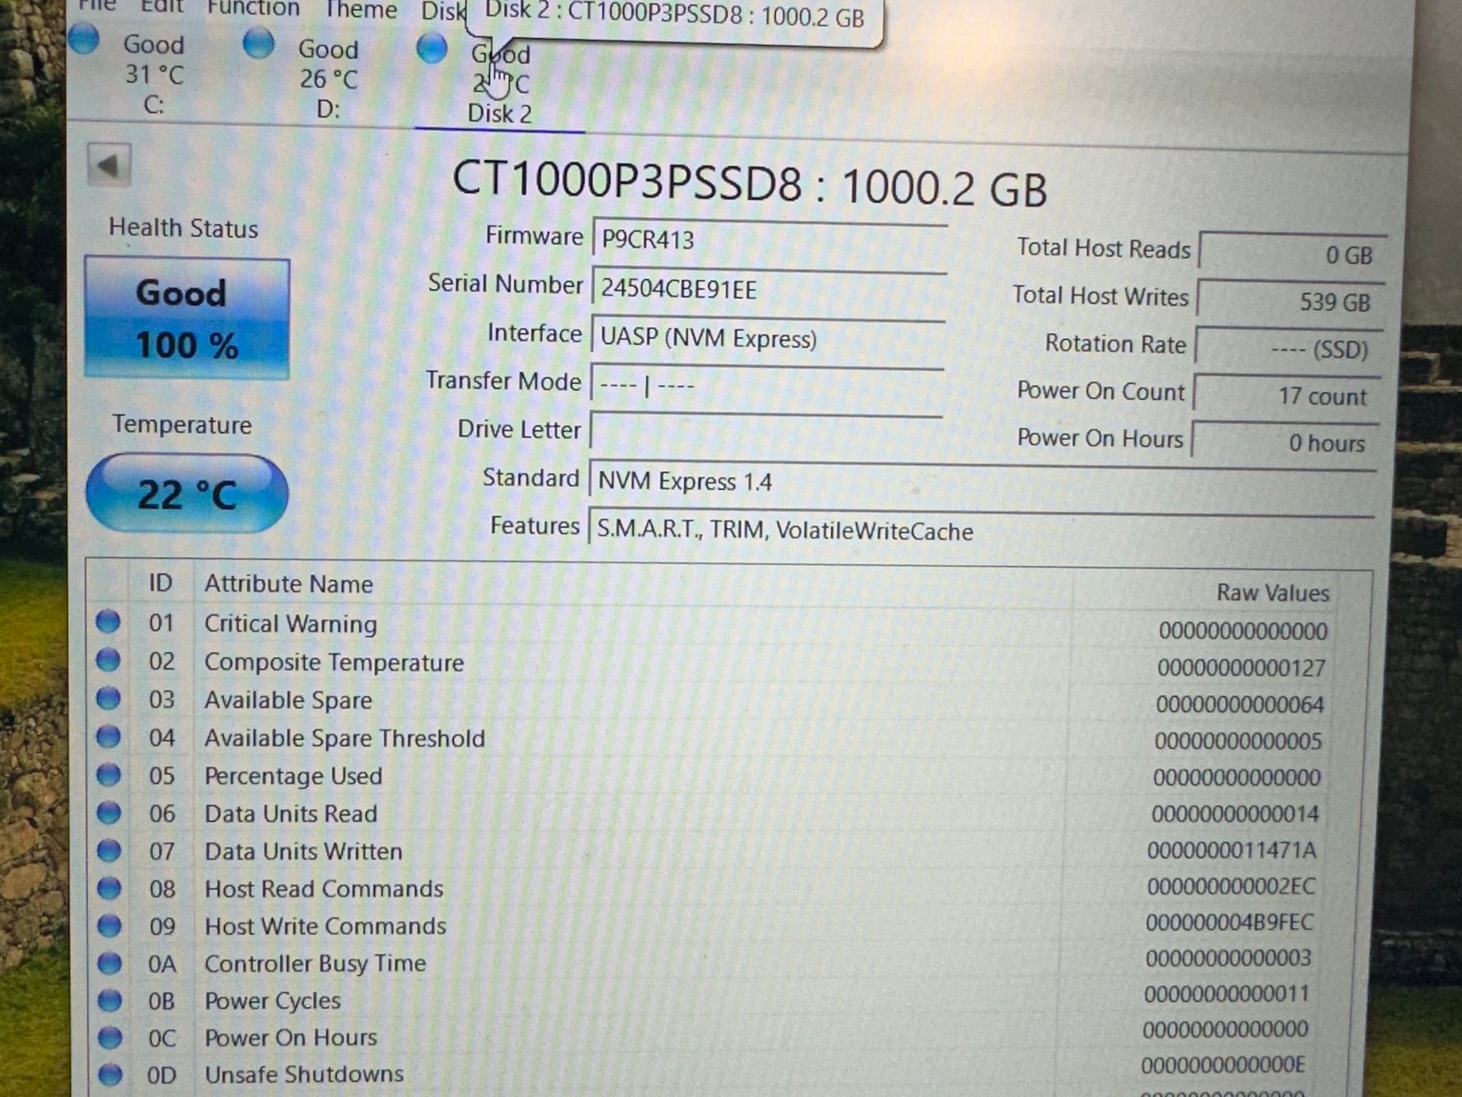Click the Available Spare row status dot
Screen dimensions: 1462x1097
tap(108, 698)
